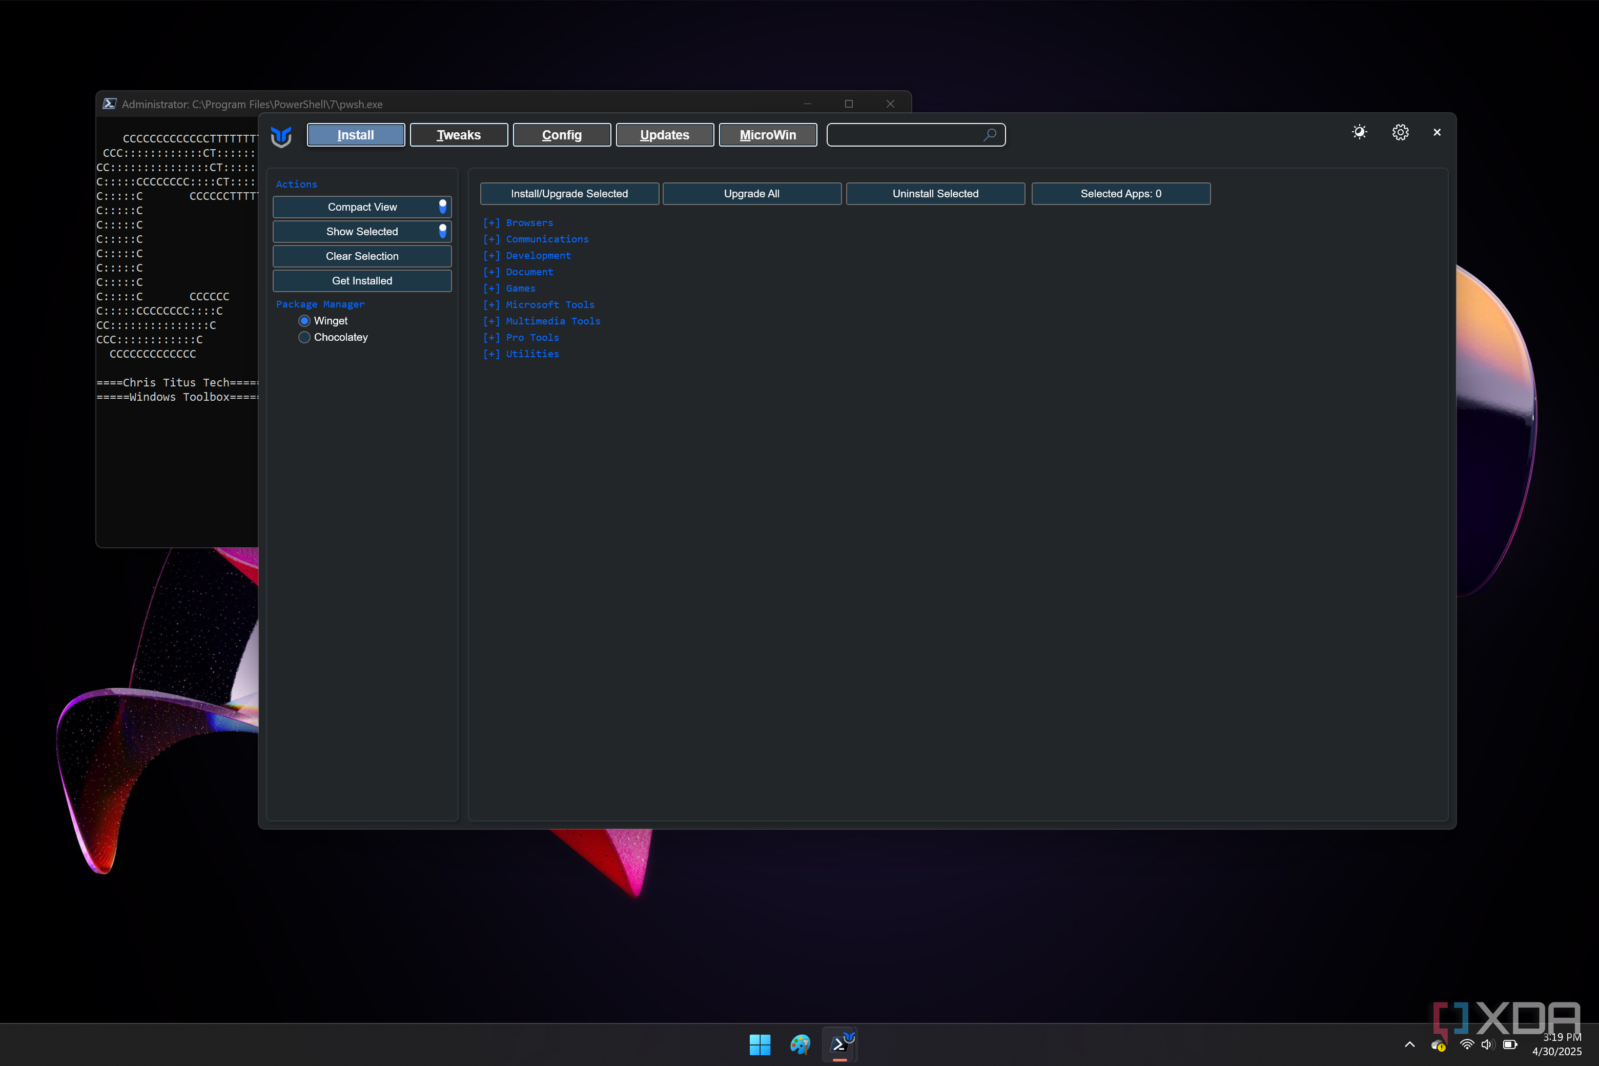Click the OneDrive cloud tray icon
The image size is (1599, 1066).
tap(1439, 1045)
